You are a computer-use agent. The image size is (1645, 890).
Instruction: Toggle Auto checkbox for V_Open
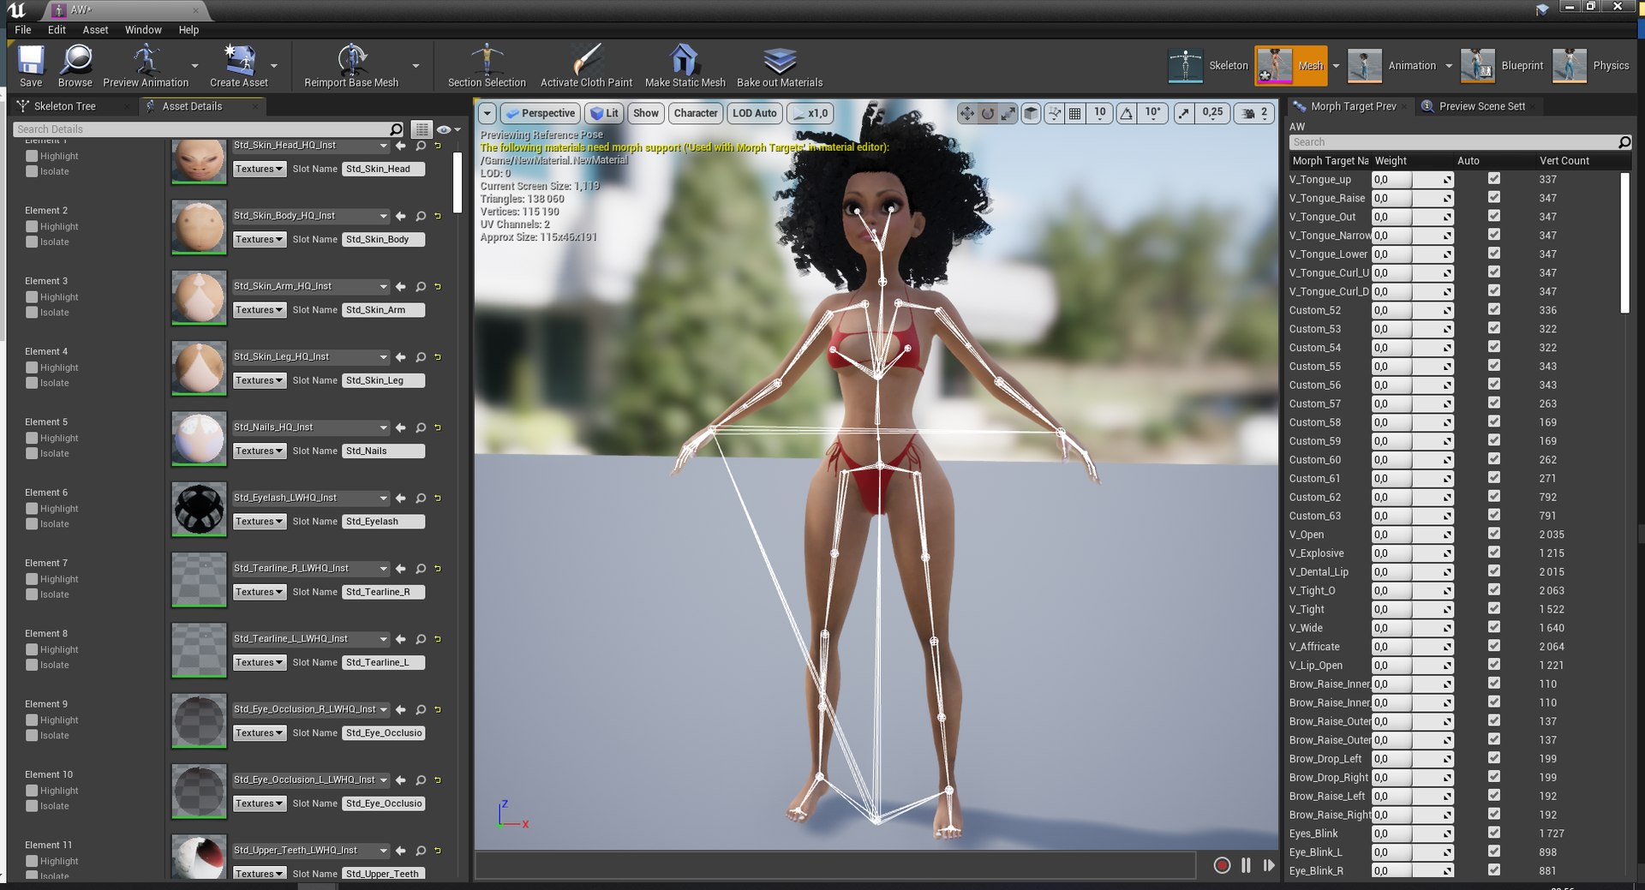(x=1494, y=535)
